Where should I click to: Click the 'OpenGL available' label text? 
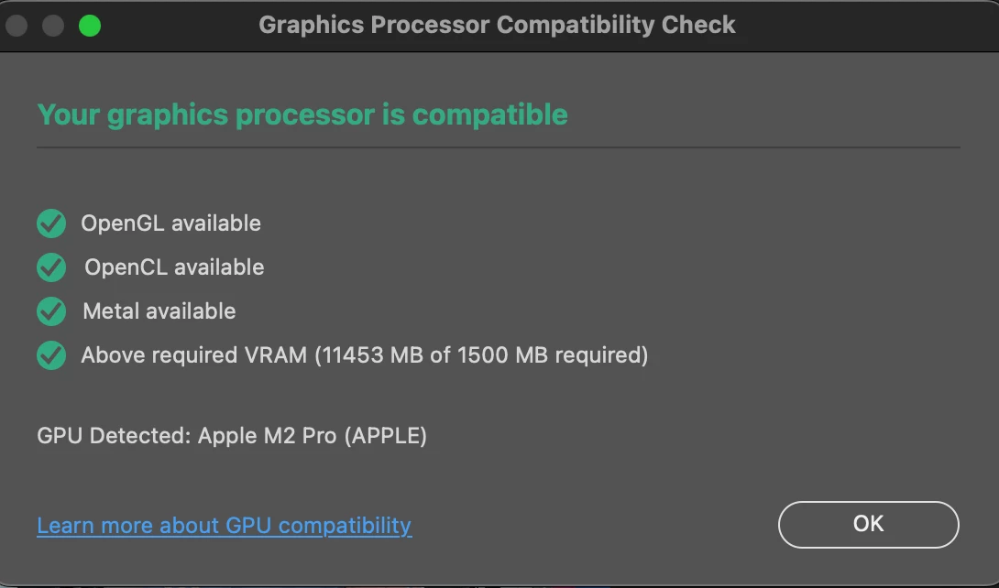pos(170,223)
